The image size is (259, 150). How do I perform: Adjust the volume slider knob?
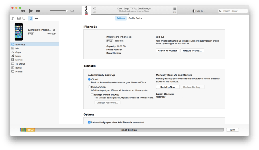[66, 11]
